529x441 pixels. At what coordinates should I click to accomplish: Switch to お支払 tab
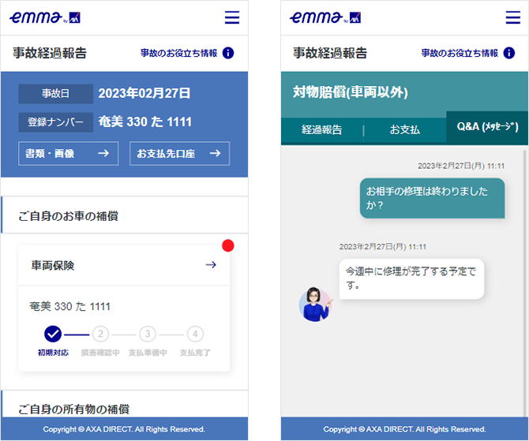point(405,130)
